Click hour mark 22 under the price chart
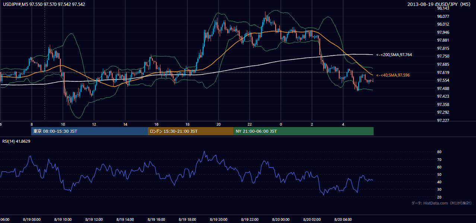The width and height of the screenshot is (476, 223). pos(250,124)
